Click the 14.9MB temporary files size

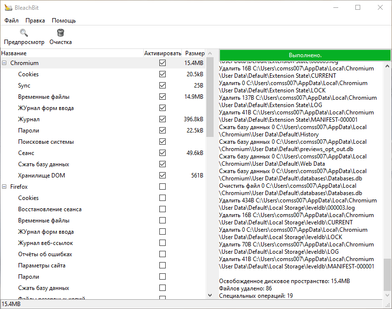pos(194,97)
